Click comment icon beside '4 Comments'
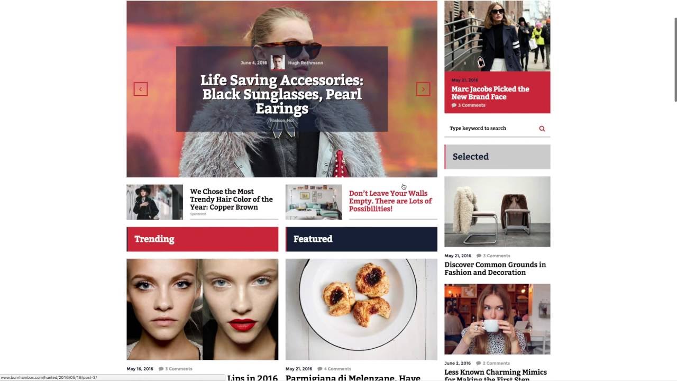 click(320, 369)
